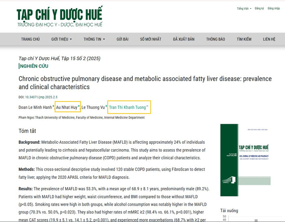Viewport: 285px width, 222px height.
Task: Click the Đăng nhập login link
Action: 274,8
